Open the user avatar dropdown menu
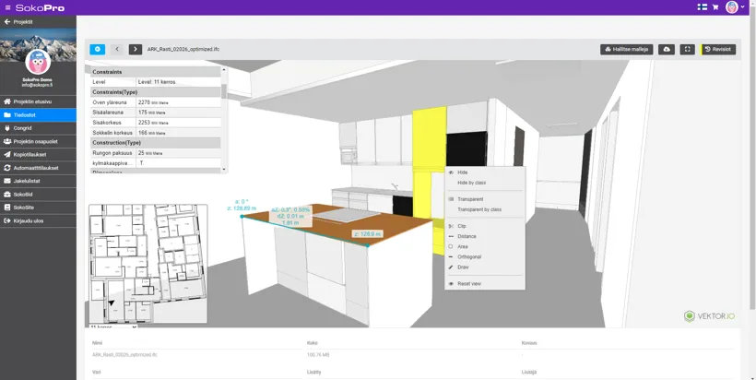The height and width of the screenshot is (380, 756). pos(735,7)
